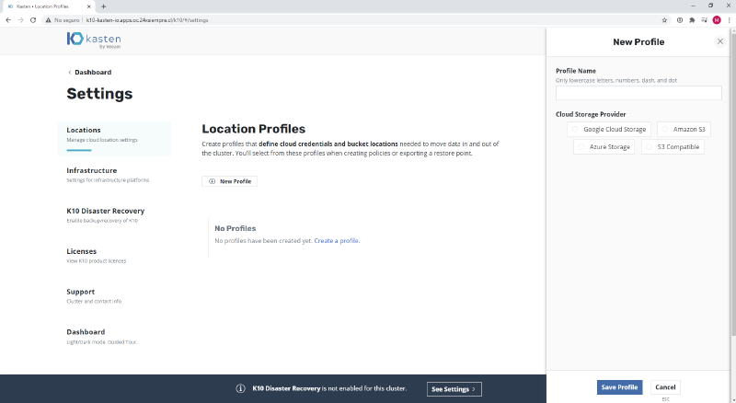The height and width of the screenshot is (403, 736).
Task: Select Amazon S3 provider
Action: pyautogui.click(x=684, y=129)
